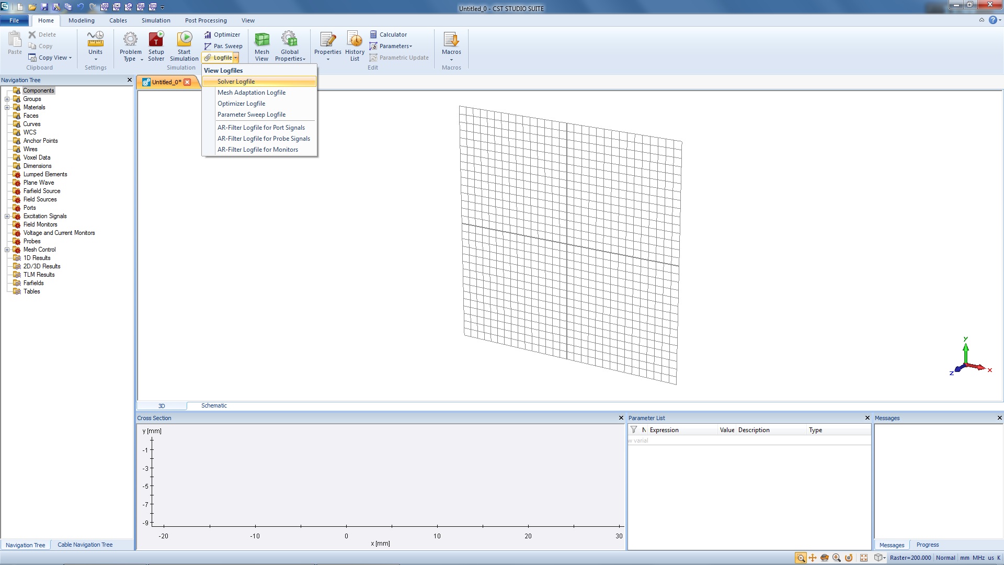Click the rotate in plane icon in status bar
Image resolution: width=1004 pixels, height=565 pixels.
[x=849, y=558]
